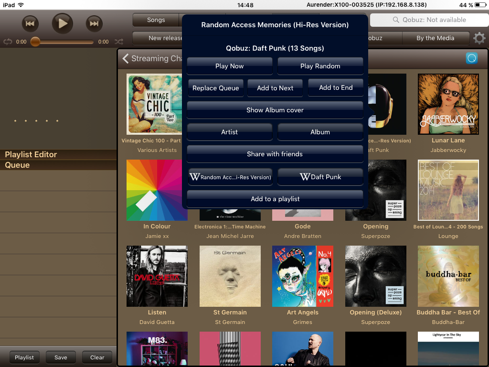Open Lunar Lane by Jabberwocky cover
Screen dimensions: 489x367
(448, 104)
